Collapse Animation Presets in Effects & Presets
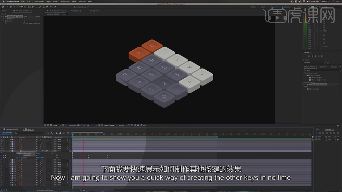 pos(304,73)
